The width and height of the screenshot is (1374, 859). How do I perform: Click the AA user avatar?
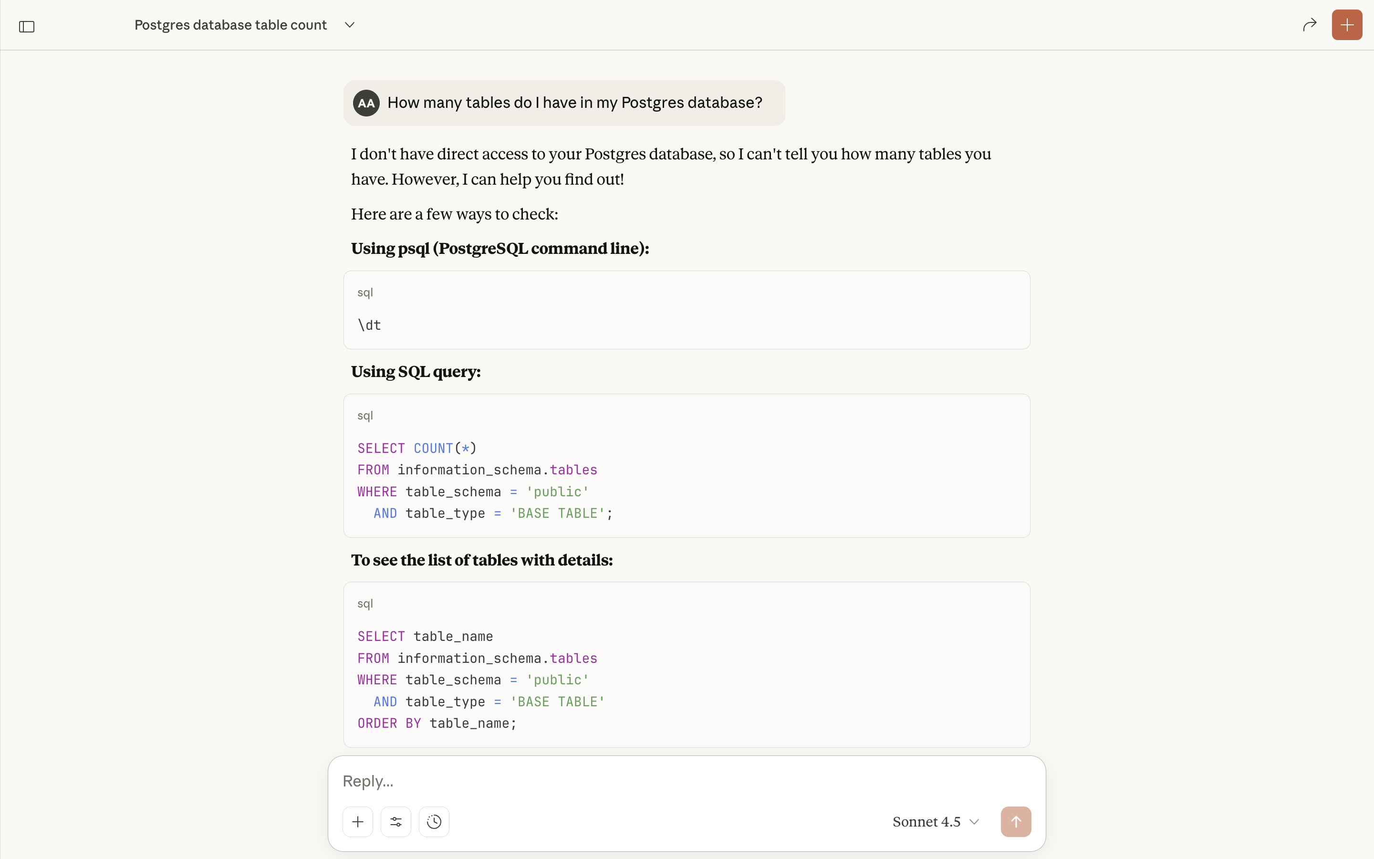pos(366,103)
